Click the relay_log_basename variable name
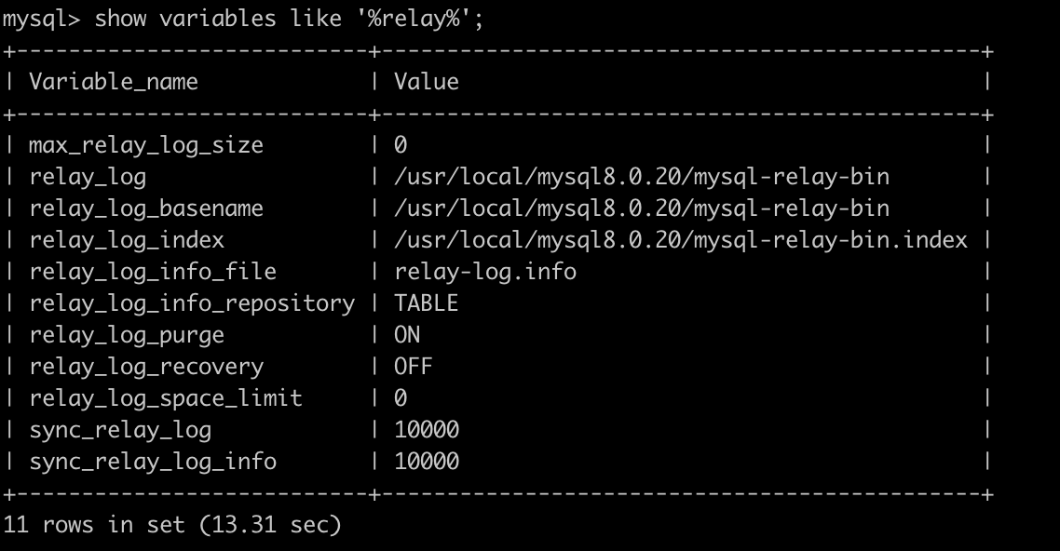Image resolution: width=1060 pixels, height=551 pixels. 146,208
